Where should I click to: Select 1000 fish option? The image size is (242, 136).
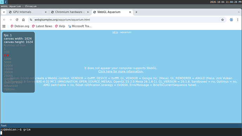point(7,59)
